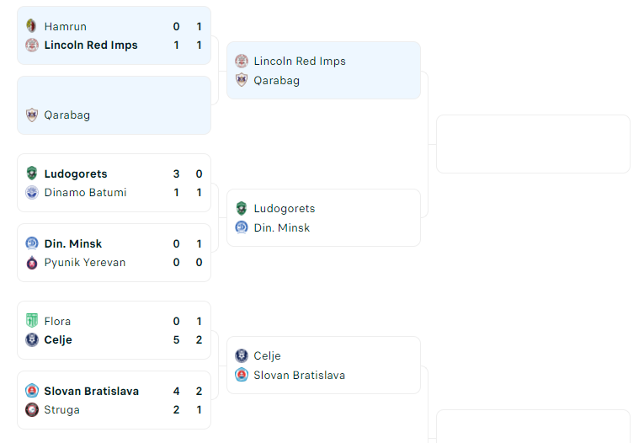Click the Struga club crest
The height and width of the screenshot is (443, 644).
click(x=32, y=409)
